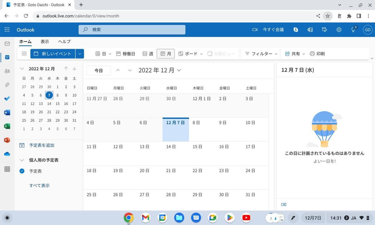Bookmark this page with the star icon

coord(327,16)
